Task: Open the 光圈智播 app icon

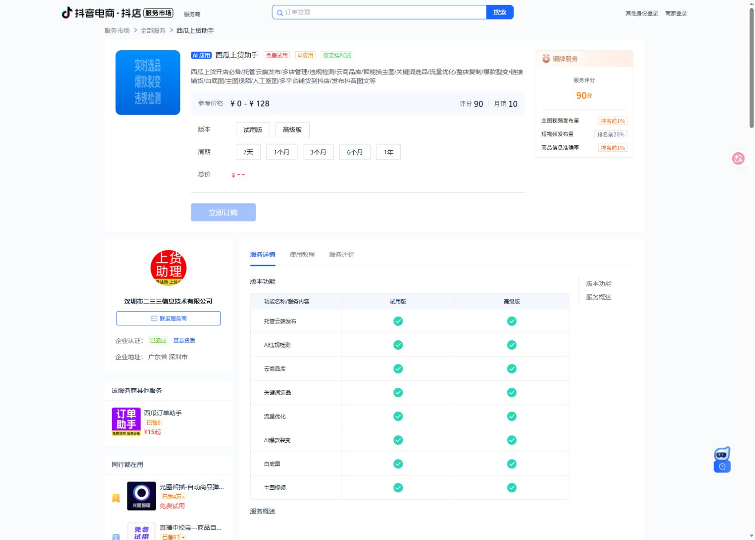Action: 141,496
